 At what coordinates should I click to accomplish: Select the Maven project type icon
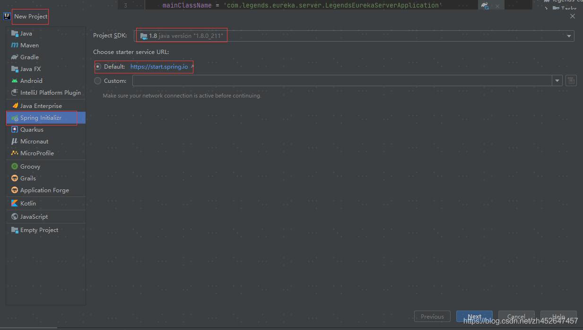click(x=15, y=45)
